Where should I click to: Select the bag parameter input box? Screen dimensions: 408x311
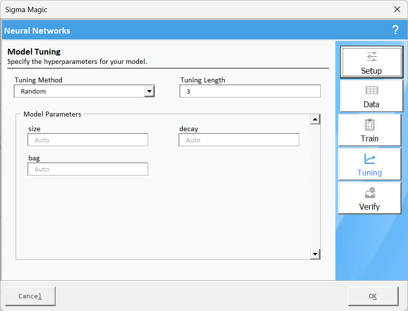[x=88, y=169]
